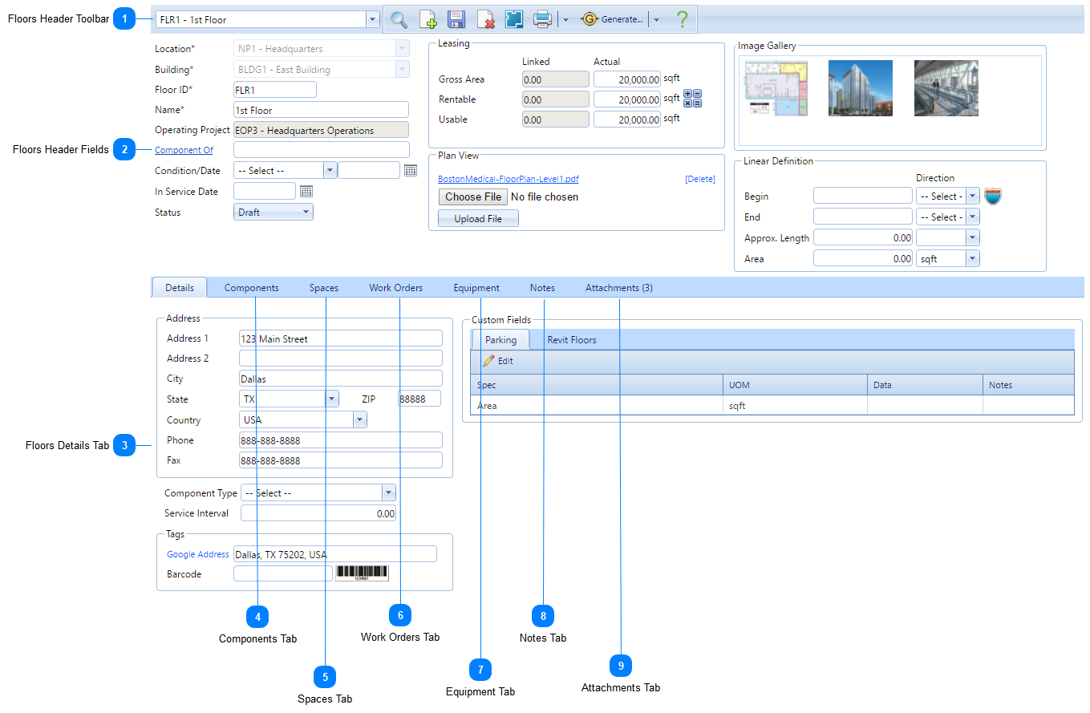The height and width of the screenshot is (713, 1090).
Task: Open the walkway corridor thumbnail in Image Gallery
Action: coord(946,88)
